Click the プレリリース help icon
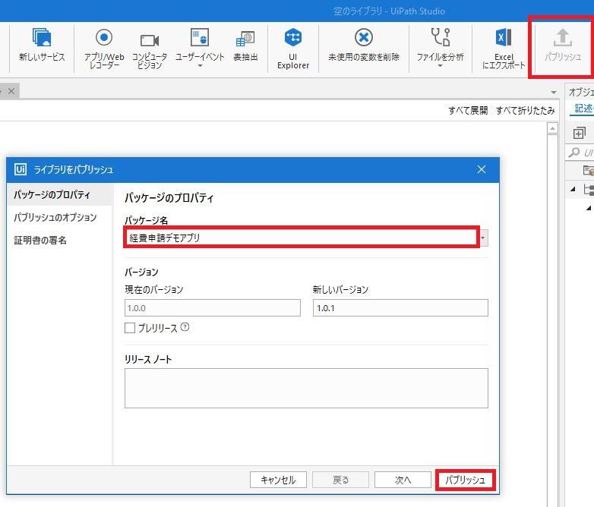 (x=185, y=327)
